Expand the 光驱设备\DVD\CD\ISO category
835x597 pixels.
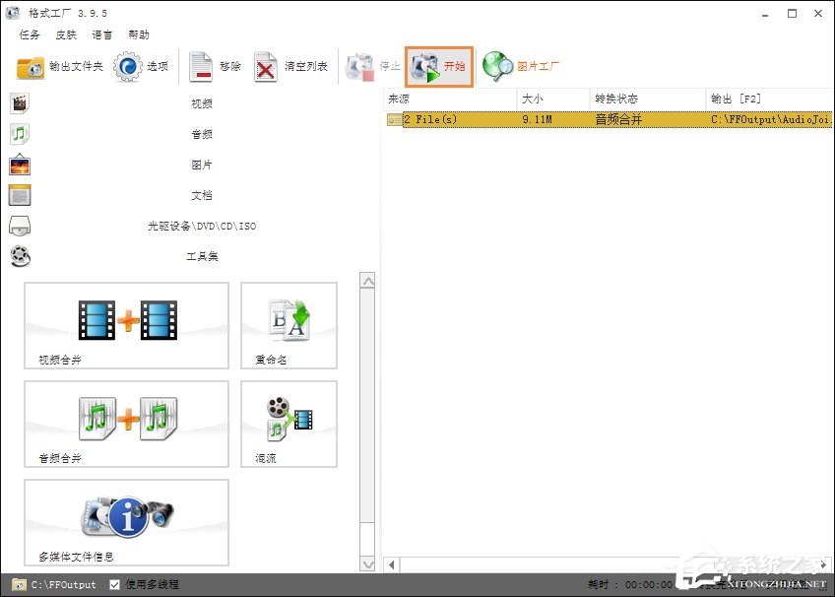click(x=200, y=226)
